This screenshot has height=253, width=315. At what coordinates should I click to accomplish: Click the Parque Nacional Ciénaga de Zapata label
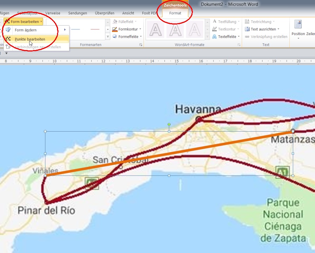283,221
